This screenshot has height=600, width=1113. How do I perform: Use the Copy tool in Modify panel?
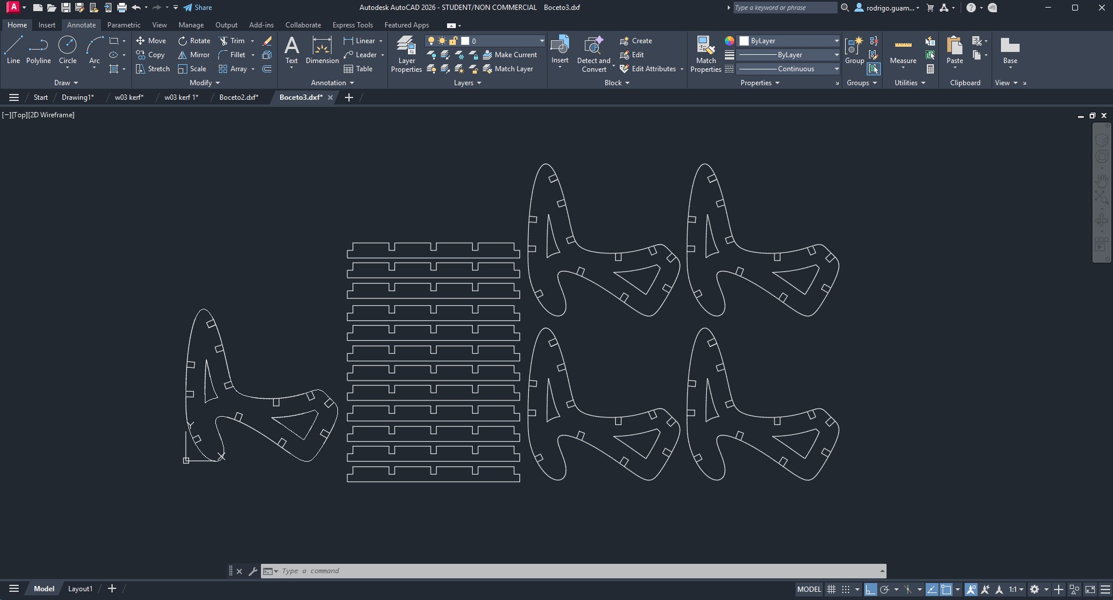pos(151,55)
